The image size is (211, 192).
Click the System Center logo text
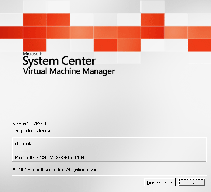pyautogui.click(x=59, y=61)
